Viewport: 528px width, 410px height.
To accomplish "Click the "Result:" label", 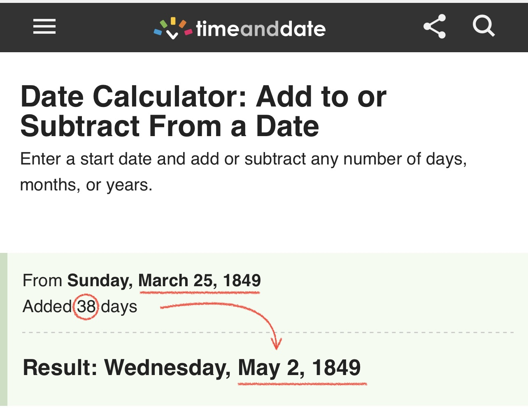I will click(x=60, y=368).
